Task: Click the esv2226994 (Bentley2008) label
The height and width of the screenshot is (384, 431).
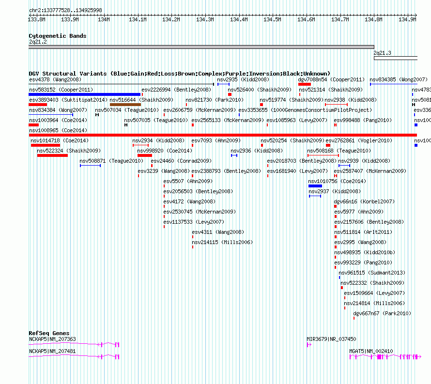Action: coord(176,90)
